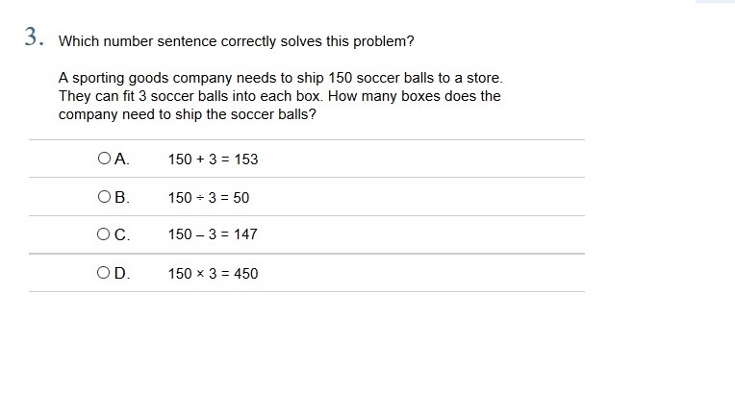Pick the answer text 150 + 3 = 153
Viewport: 735px width, 393px height.
click(x=214, y=160)
